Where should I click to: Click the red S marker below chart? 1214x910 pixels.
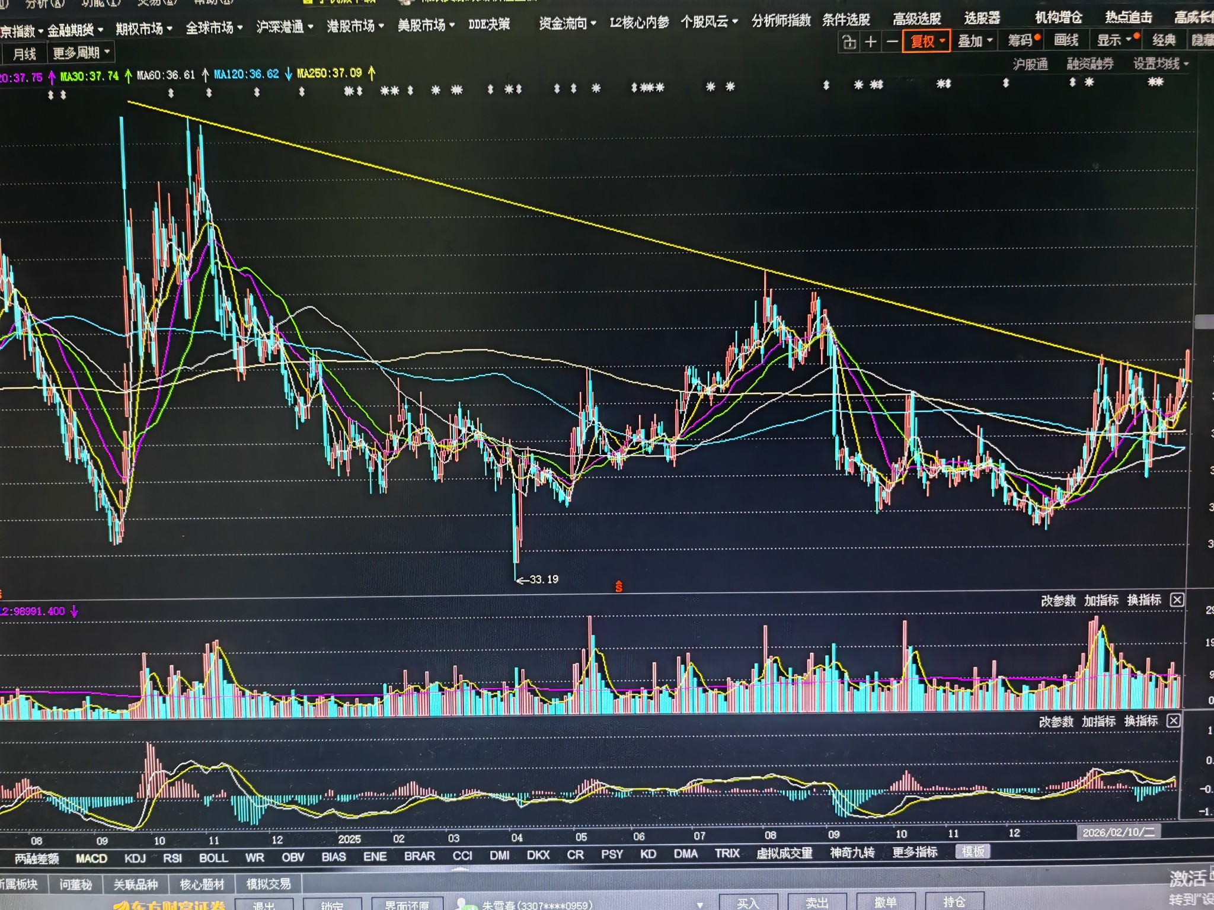619,587
